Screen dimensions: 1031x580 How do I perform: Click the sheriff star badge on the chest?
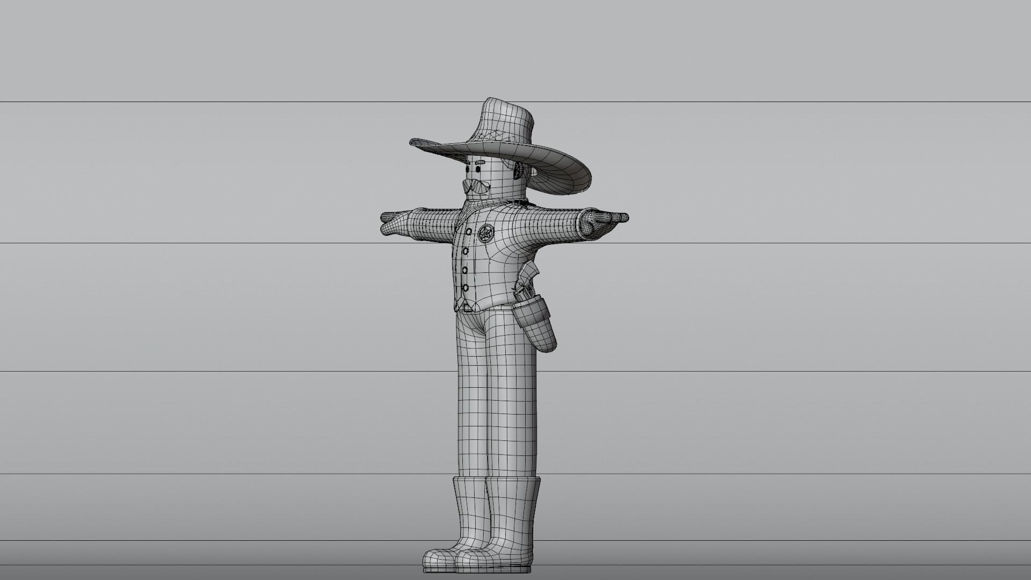(x=486, y=233)
